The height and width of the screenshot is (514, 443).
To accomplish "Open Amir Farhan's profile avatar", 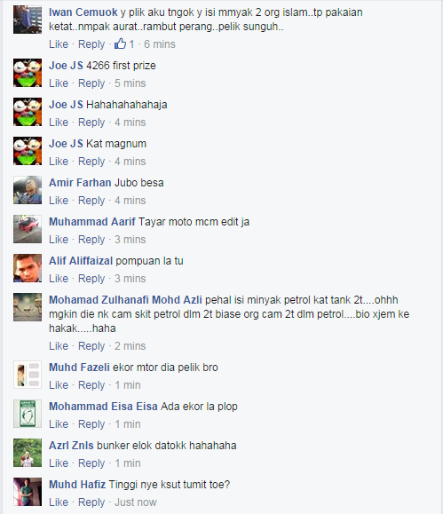I will [28, 190].
